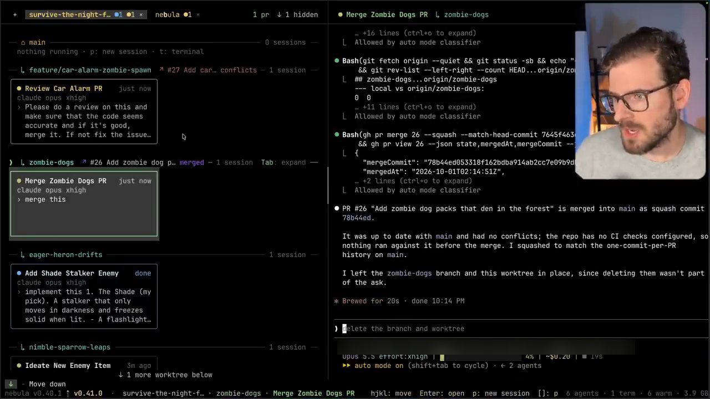The height and width of the screenshot is (399, 710).
Task: Click the '6 agents' status entry
Action: click(584, 393)
